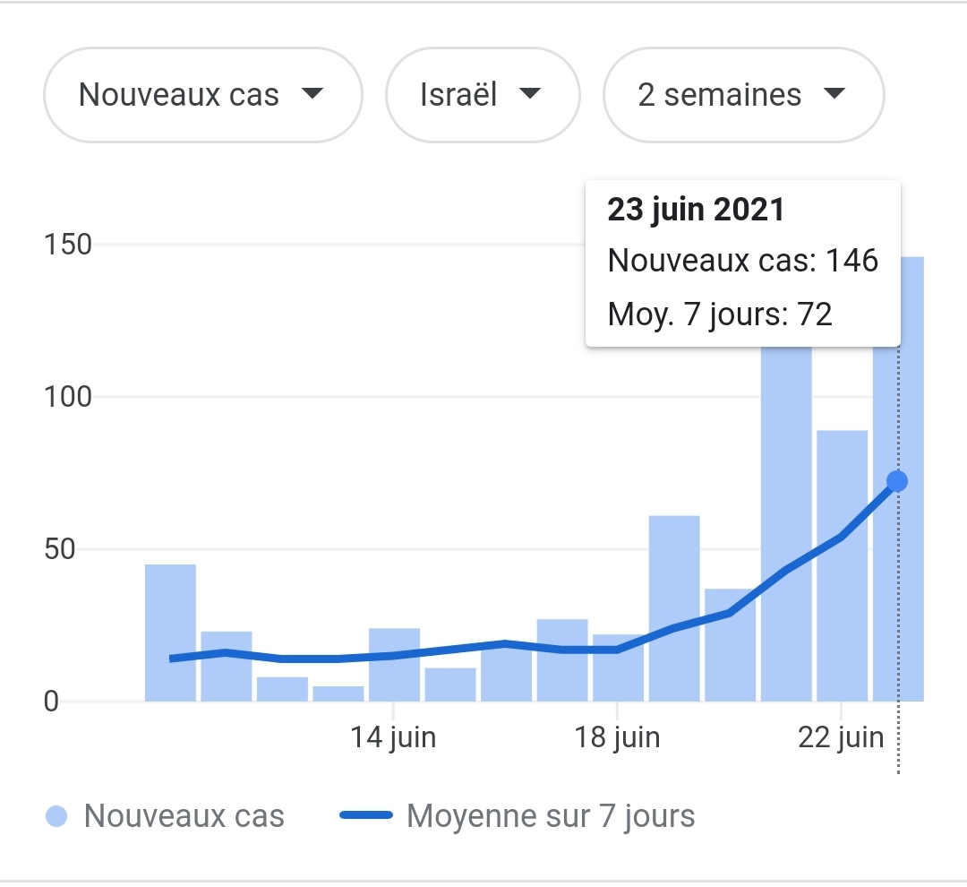Image resolution: width=967 pixels, height=887 pixels.
Task: Click the 22 juin axis label
Action: (x=841, y=737)
